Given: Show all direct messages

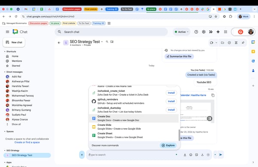Looking at the screenshot, I should pyautogui.click(x=16, y=124).
